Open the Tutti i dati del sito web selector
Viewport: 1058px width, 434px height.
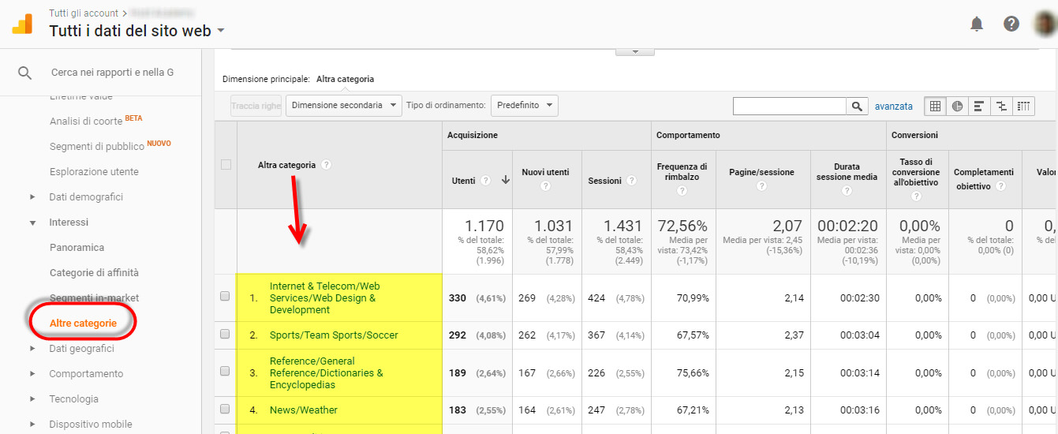[x=137, y=31]
